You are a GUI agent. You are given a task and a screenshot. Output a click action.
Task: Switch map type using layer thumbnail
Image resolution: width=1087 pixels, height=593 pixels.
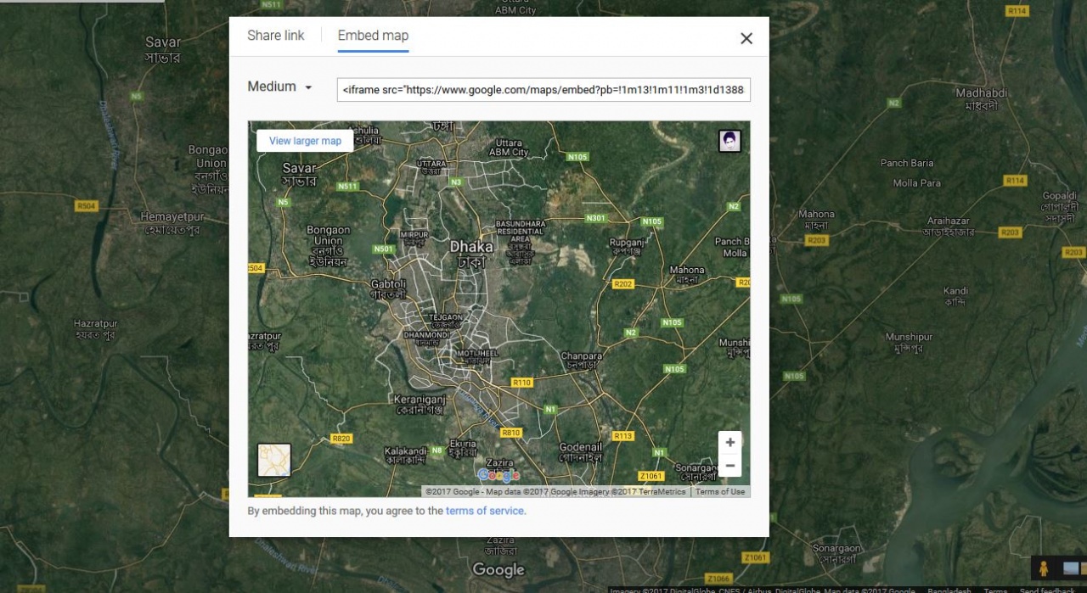pyautogui.click(x=274, y=460)
